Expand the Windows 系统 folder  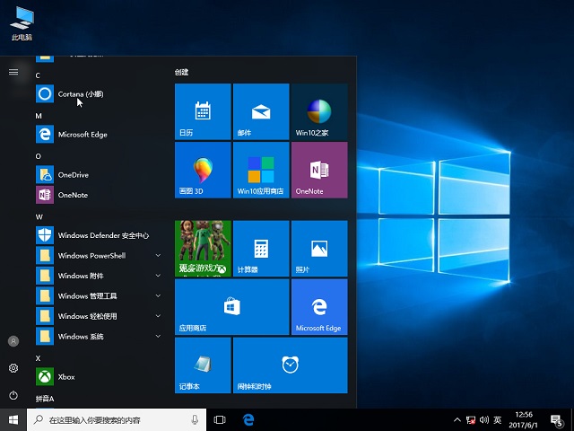click(x=99, y=336)
